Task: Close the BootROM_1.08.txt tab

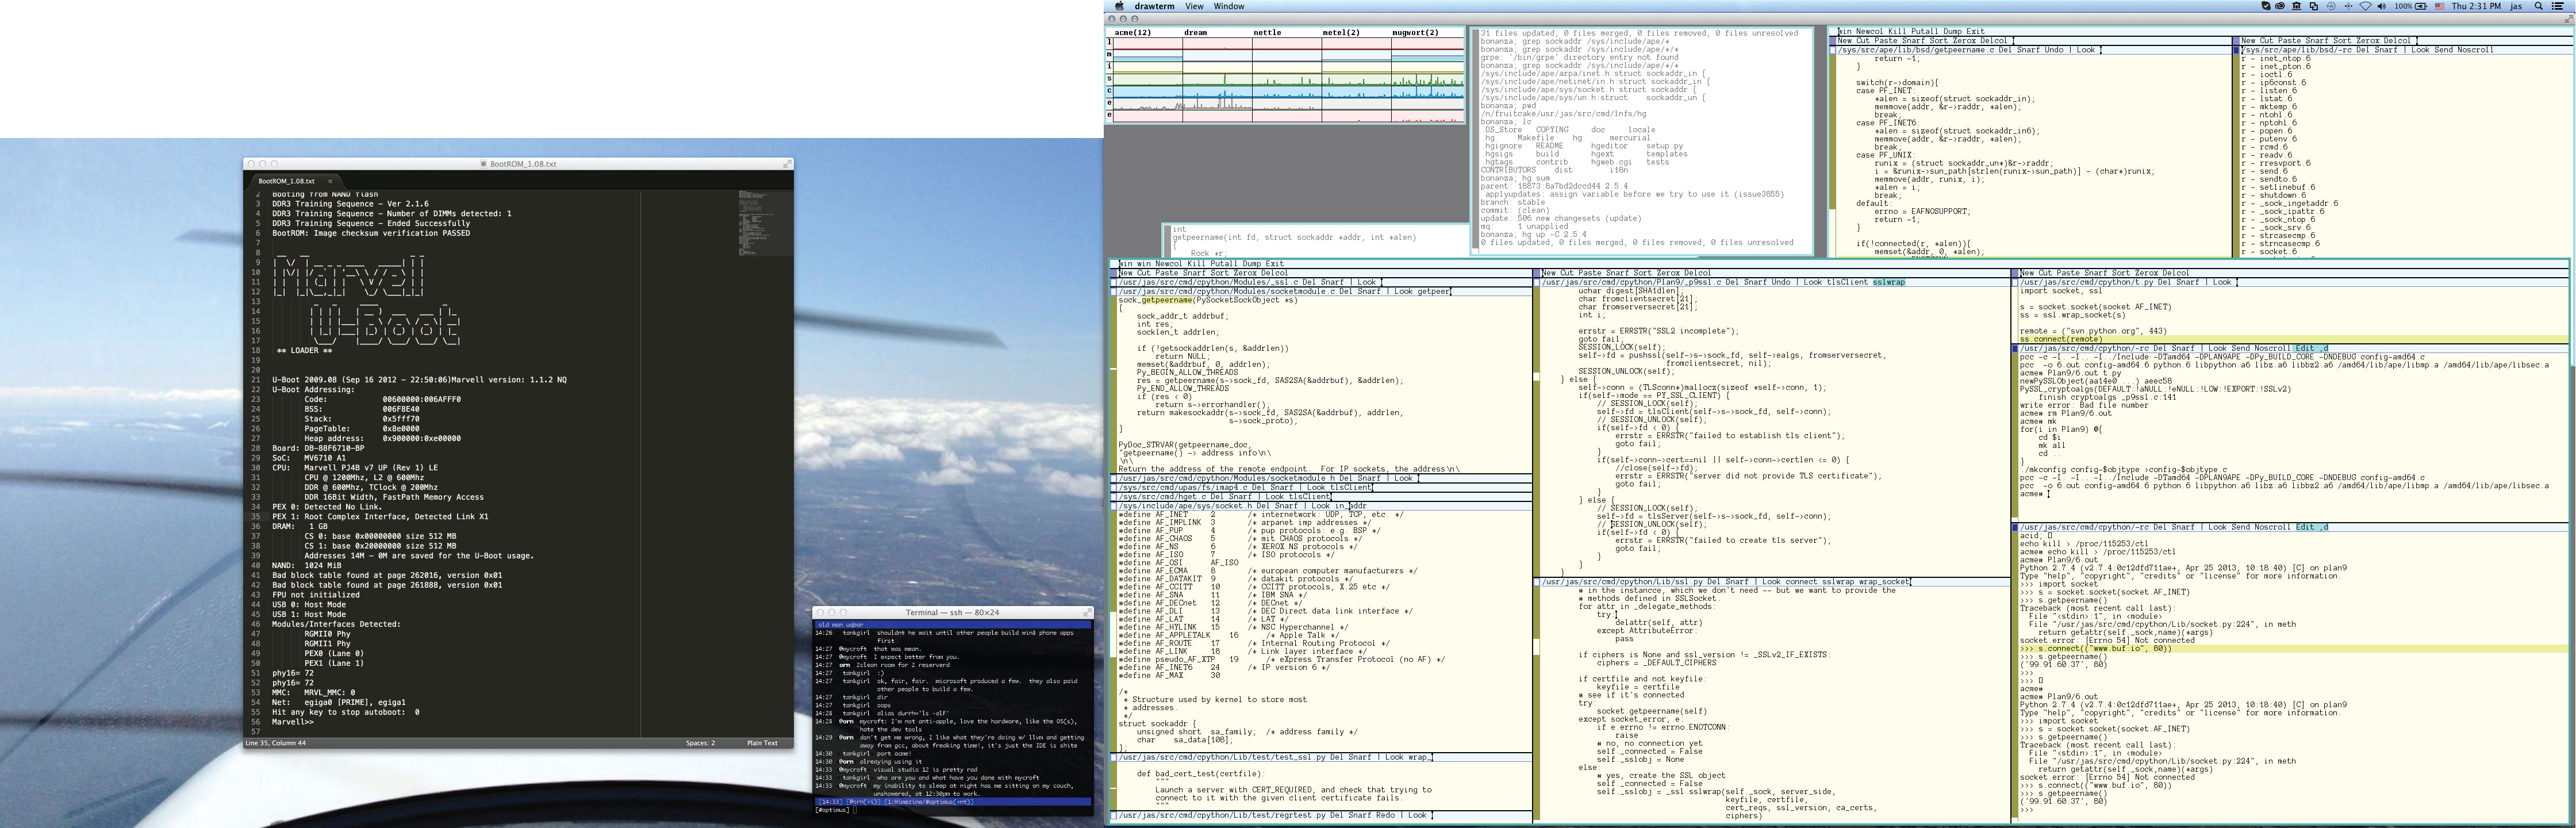Action: coord(330,181)
